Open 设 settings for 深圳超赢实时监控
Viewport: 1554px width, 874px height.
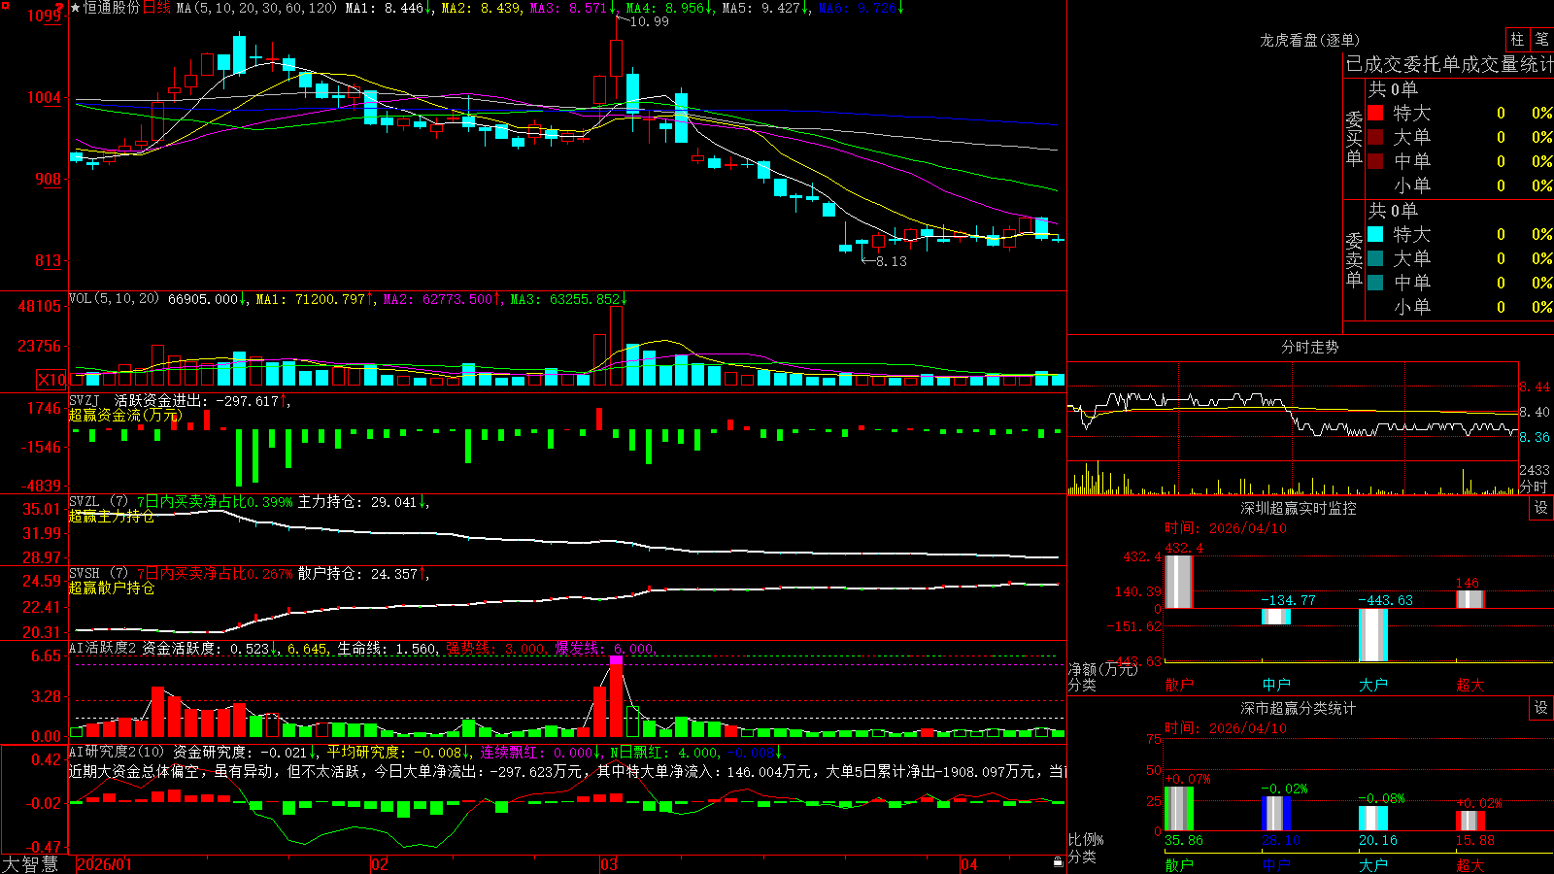pos(1541,508)
